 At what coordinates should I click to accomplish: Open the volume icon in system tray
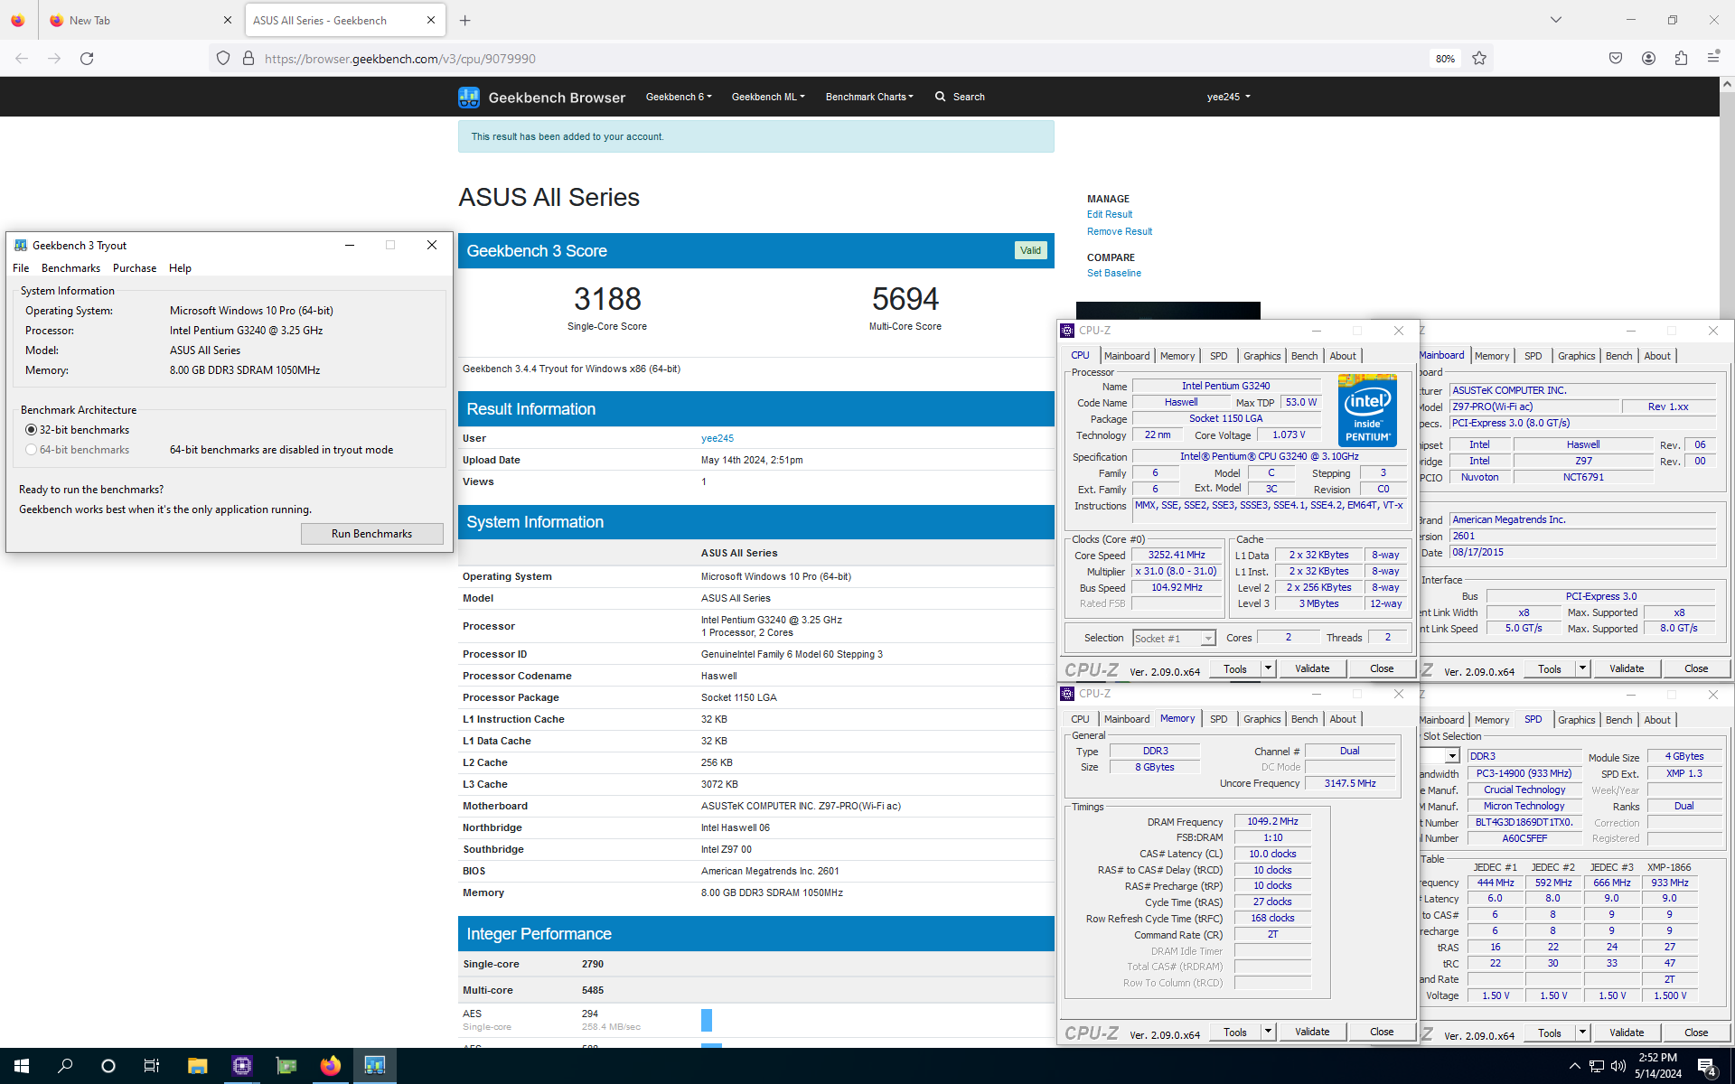[x=1618, y=1066]
